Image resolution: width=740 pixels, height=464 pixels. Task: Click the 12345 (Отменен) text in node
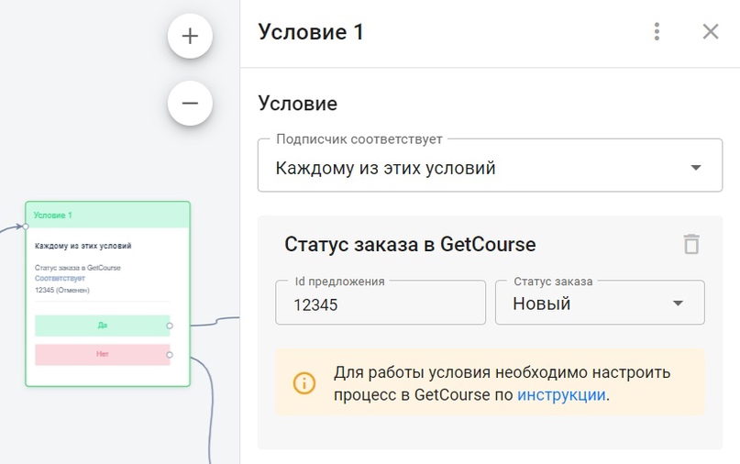coord(61,290)
